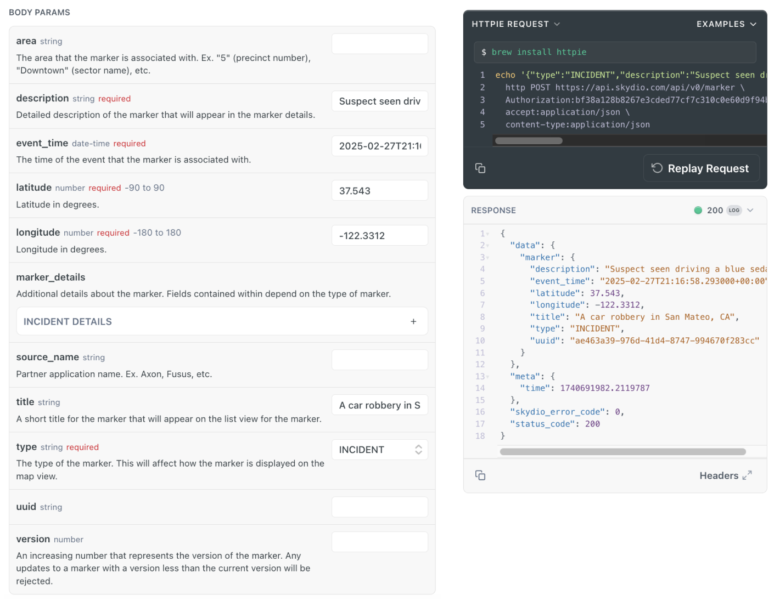Click the 'http POST' request URL line
This screenshot has height=601, width=774.
(x=625, y=87)
